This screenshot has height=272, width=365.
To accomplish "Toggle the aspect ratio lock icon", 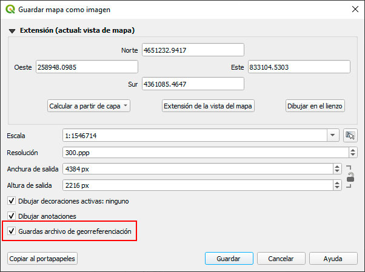I will coord(350,177).
